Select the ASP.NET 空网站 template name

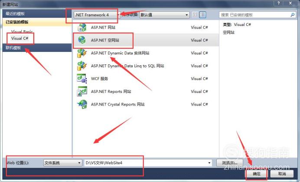click(x=105, y=40)
